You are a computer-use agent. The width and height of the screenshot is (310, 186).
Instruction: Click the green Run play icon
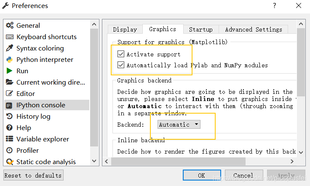(x=9, y=71)
